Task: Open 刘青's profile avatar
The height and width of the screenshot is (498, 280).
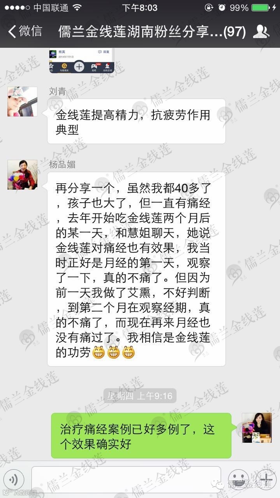Action: coord(22,102)
